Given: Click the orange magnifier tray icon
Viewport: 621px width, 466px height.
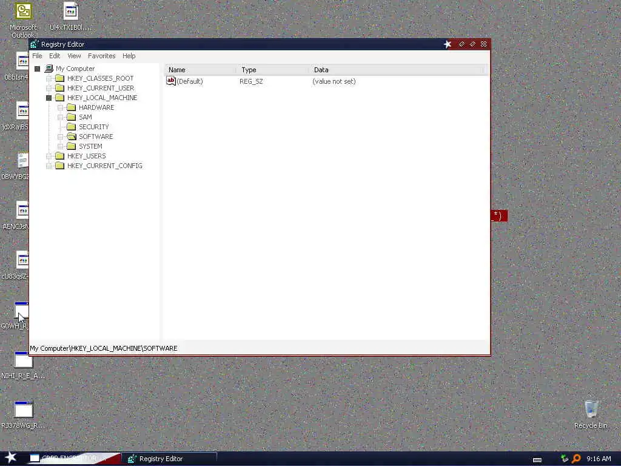Looking at the screenshot, I should click(x=576, y=459).
